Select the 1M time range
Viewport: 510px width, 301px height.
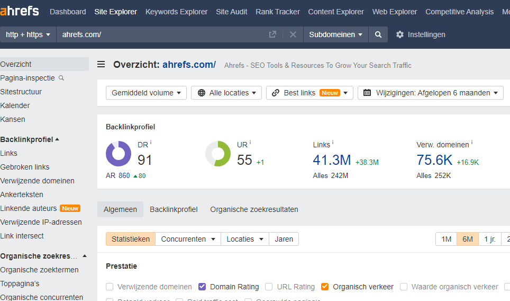[447, 239]
